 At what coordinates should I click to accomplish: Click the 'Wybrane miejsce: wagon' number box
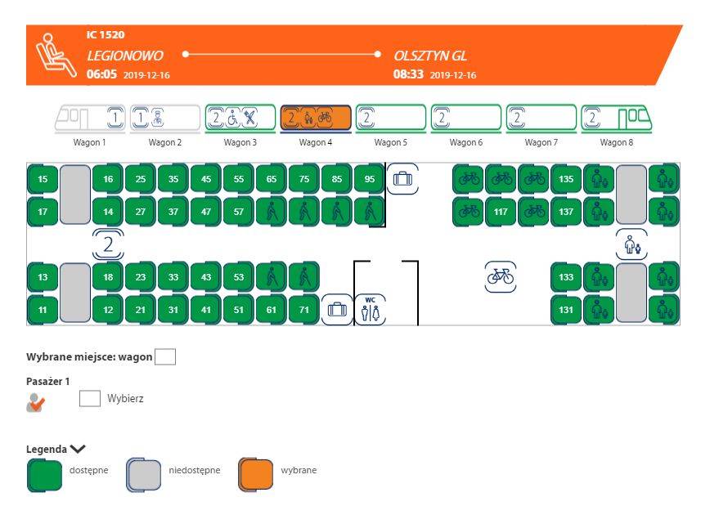165,357
